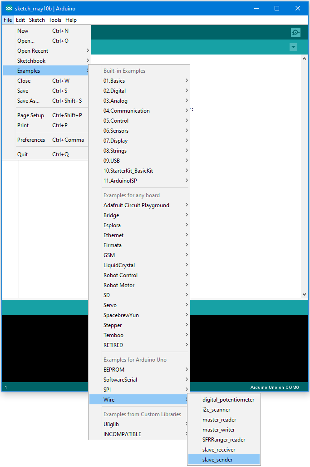Choose master_reader from Wire examples
The image size is (310, 467).
(219, 420)
